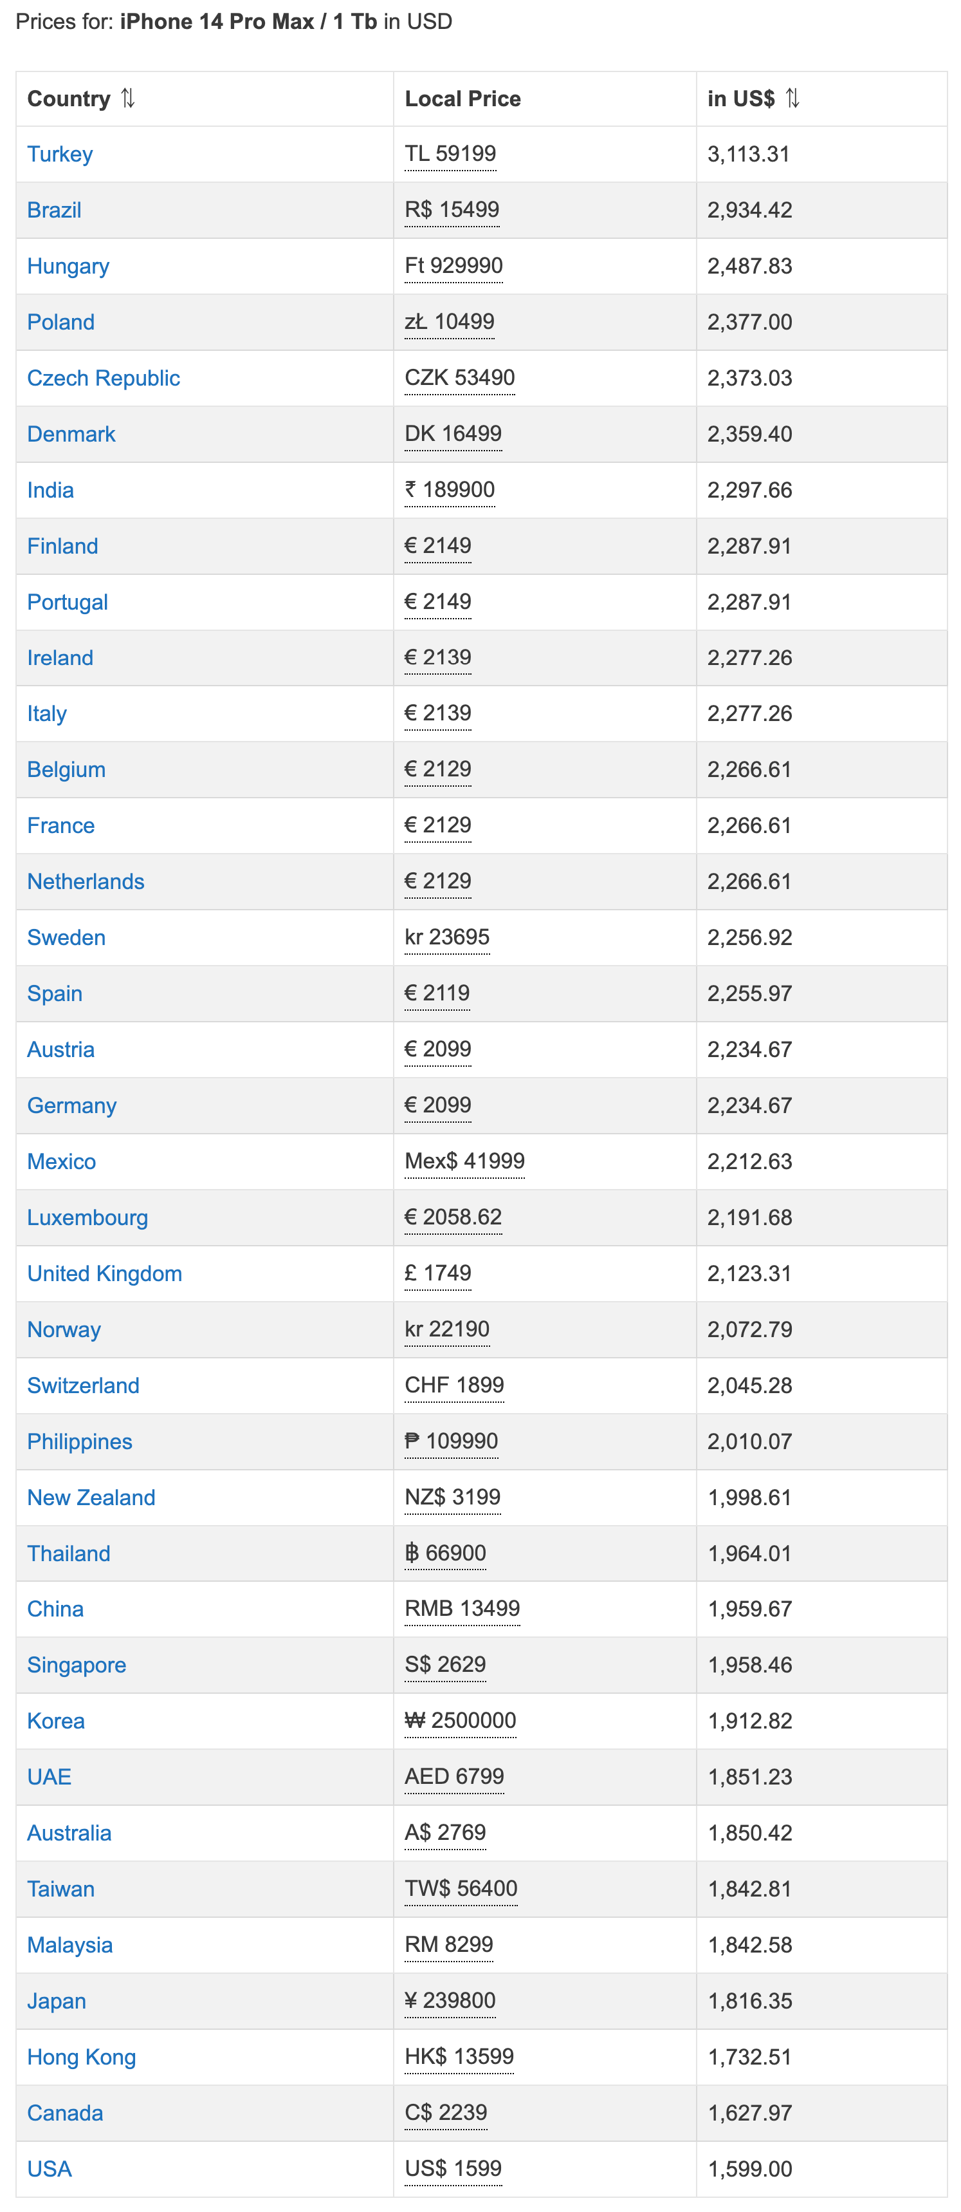Sort by US dollar price icon

pos(793,98)
